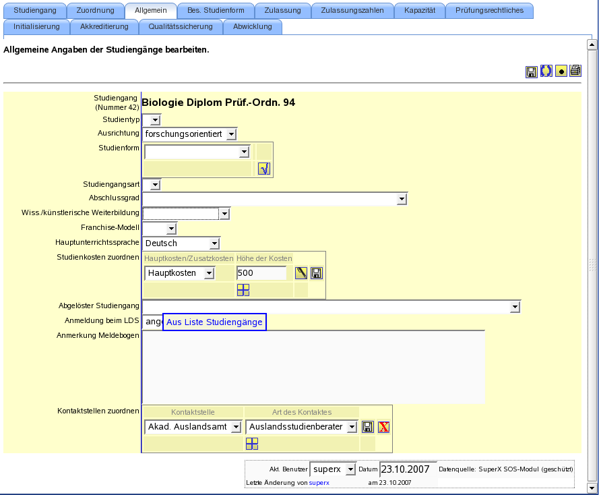Screen dimensions: 599x495
Task: Click the save icon in top toolbar
Action: click(531, 71)
